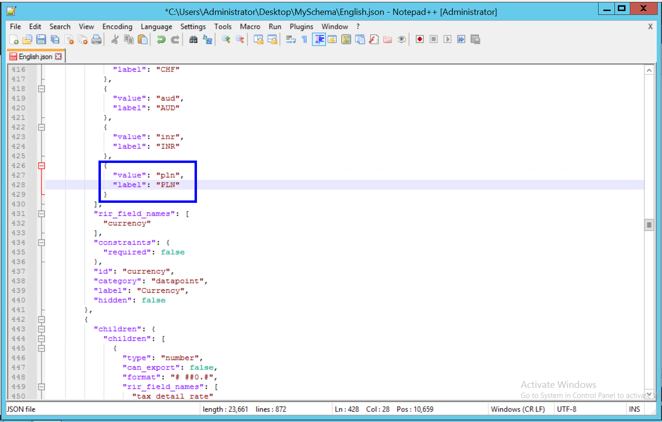Open the Plugins menu
The width and height of the screenshot is (662, 422).
(x=301, y=27)
